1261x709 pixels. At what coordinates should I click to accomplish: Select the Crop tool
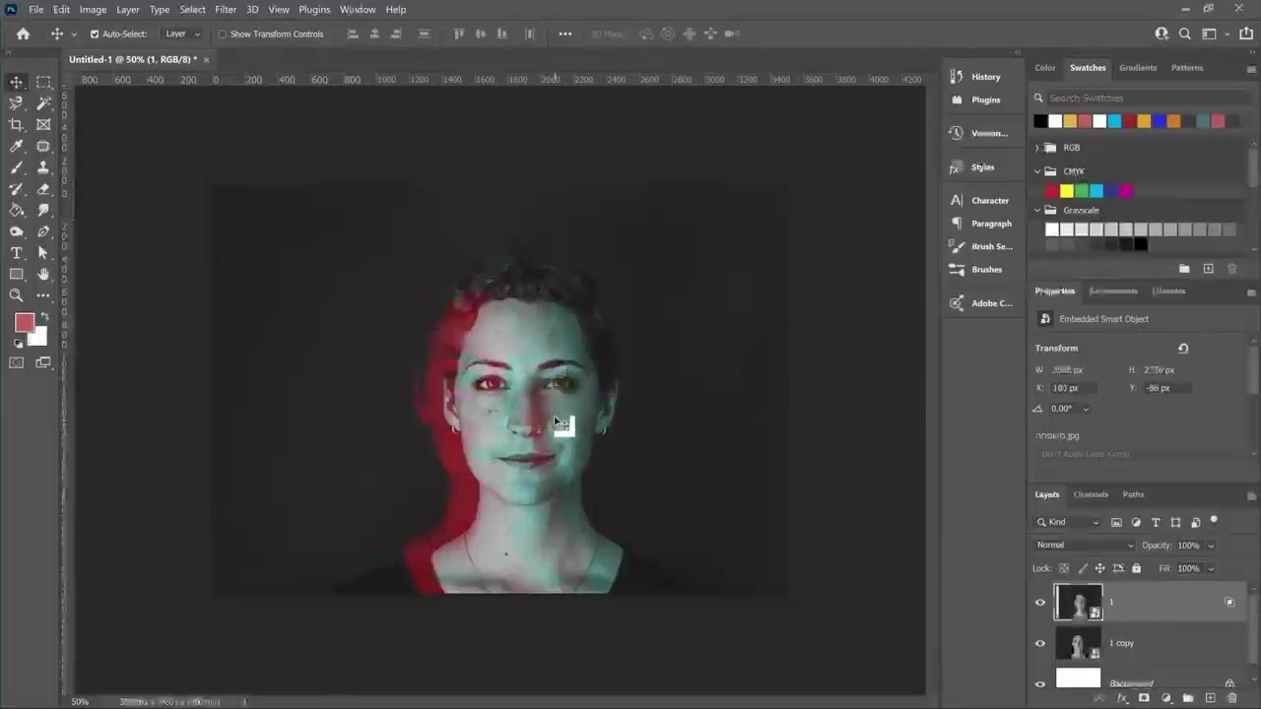pyautogui.click(x=17, y=125)
